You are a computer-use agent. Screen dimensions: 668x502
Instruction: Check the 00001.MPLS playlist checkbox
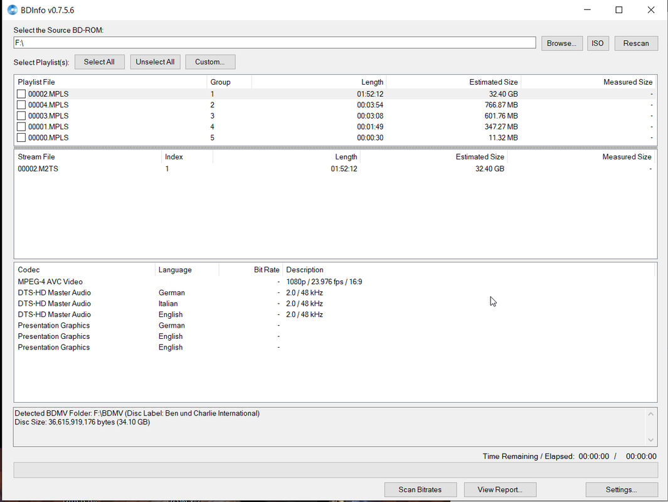click(21, 127)
